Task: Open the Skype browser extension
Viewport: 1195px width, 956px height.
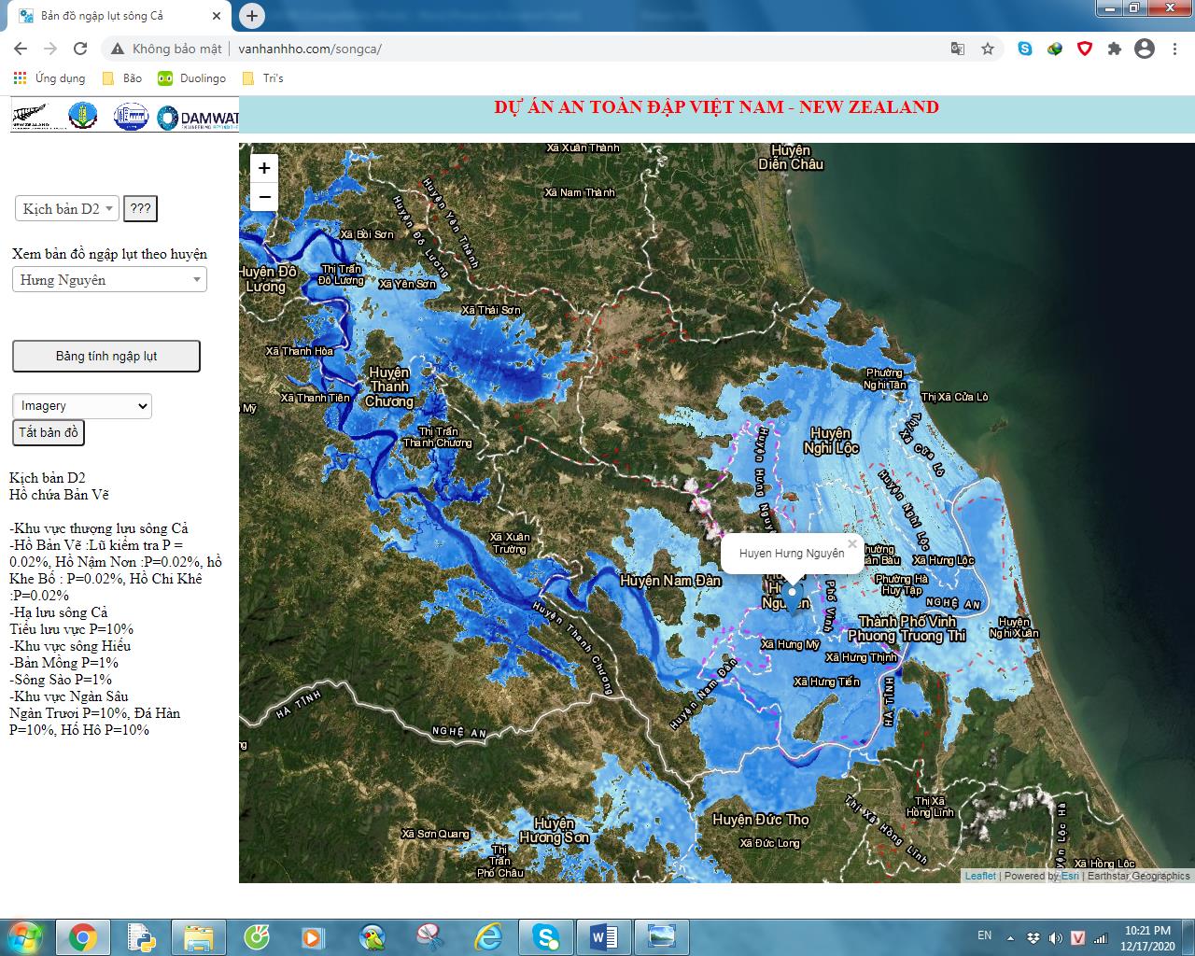Action: (1025, 49)
